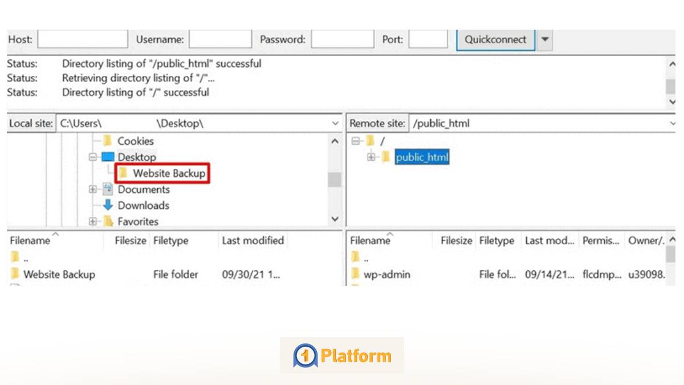The height and width of the screenshot is (385, 684).
Task: Click inside the Port input field
Action: point(427,39)
